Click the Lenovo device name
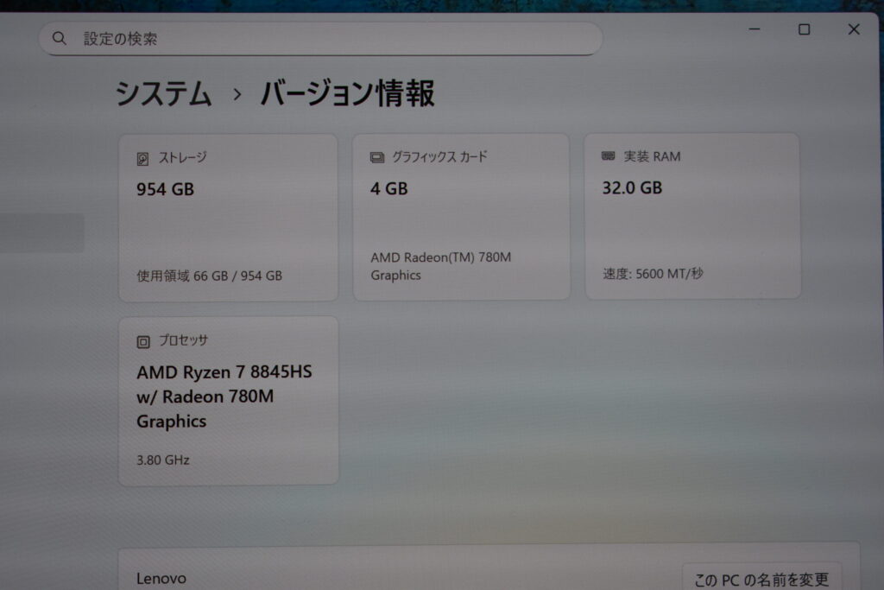 (161, 578)
